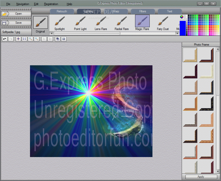Click the Photo Frame panel scroll-down arrow

(x=218, y=172)
